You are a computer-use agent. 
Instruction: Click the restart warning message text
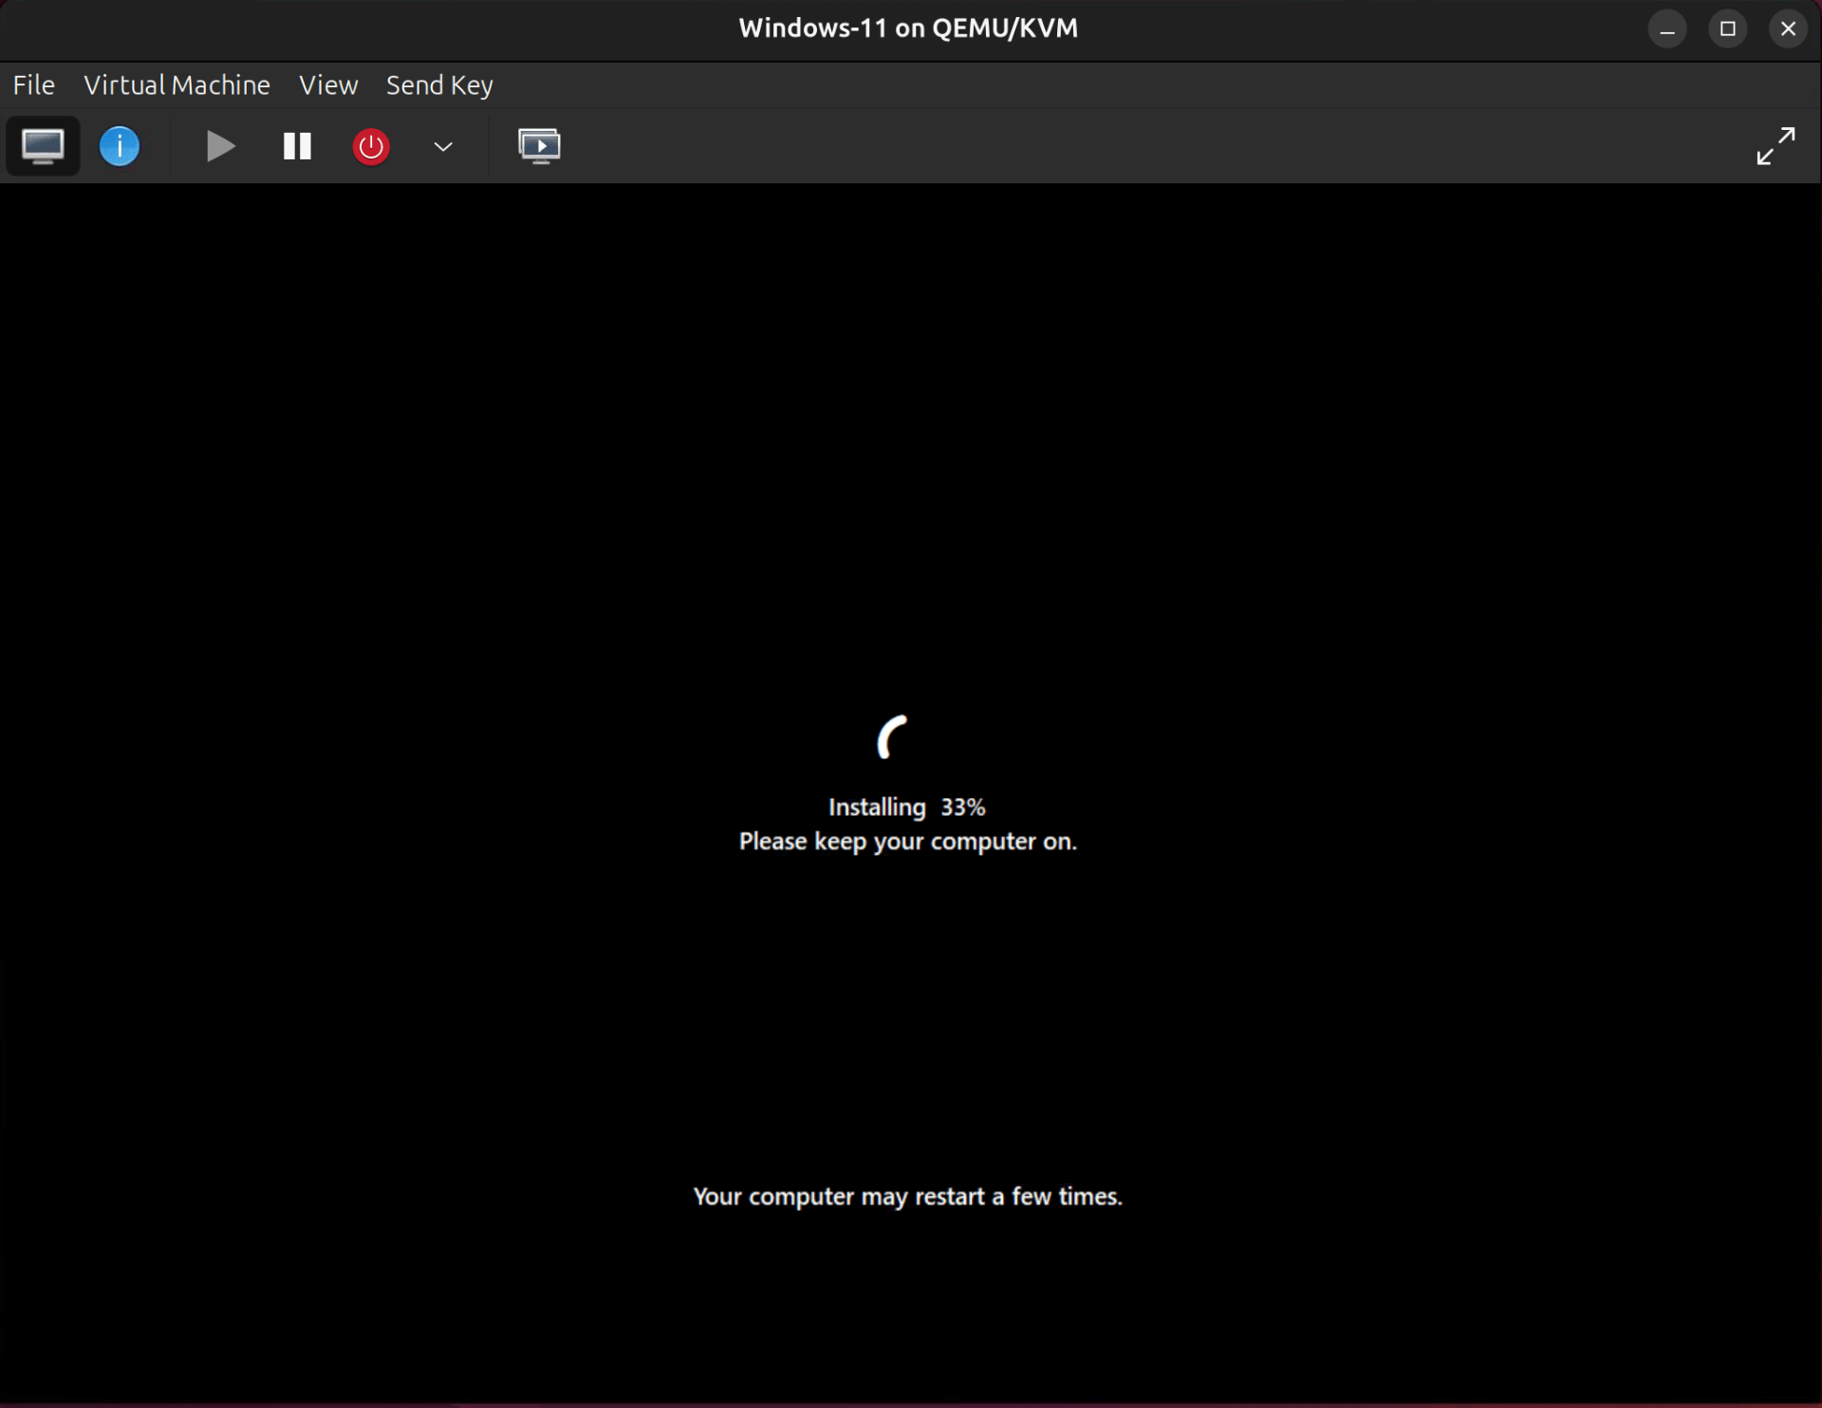pos(907,1196)
